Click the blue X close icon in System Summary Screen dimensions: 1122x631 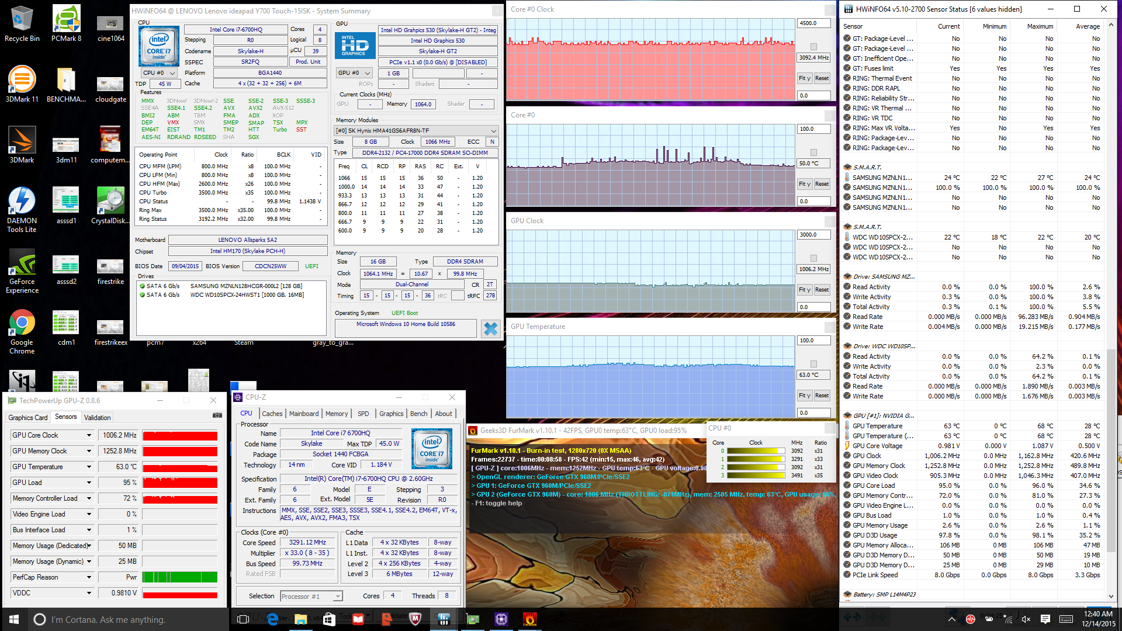pyautogui.click(x=491, y=329)
